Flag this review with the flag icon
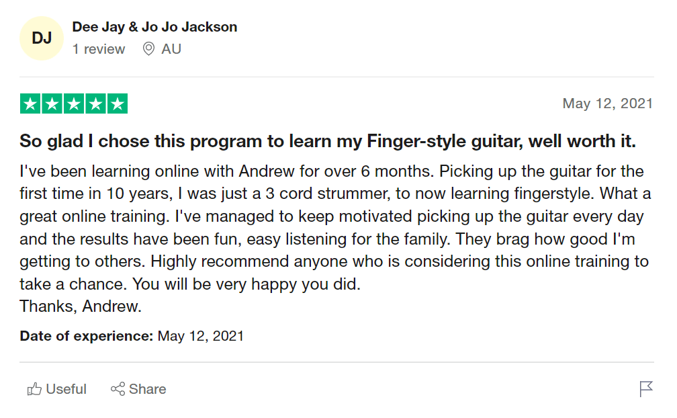This screenshot has width=677, height=418. point(646,389)
